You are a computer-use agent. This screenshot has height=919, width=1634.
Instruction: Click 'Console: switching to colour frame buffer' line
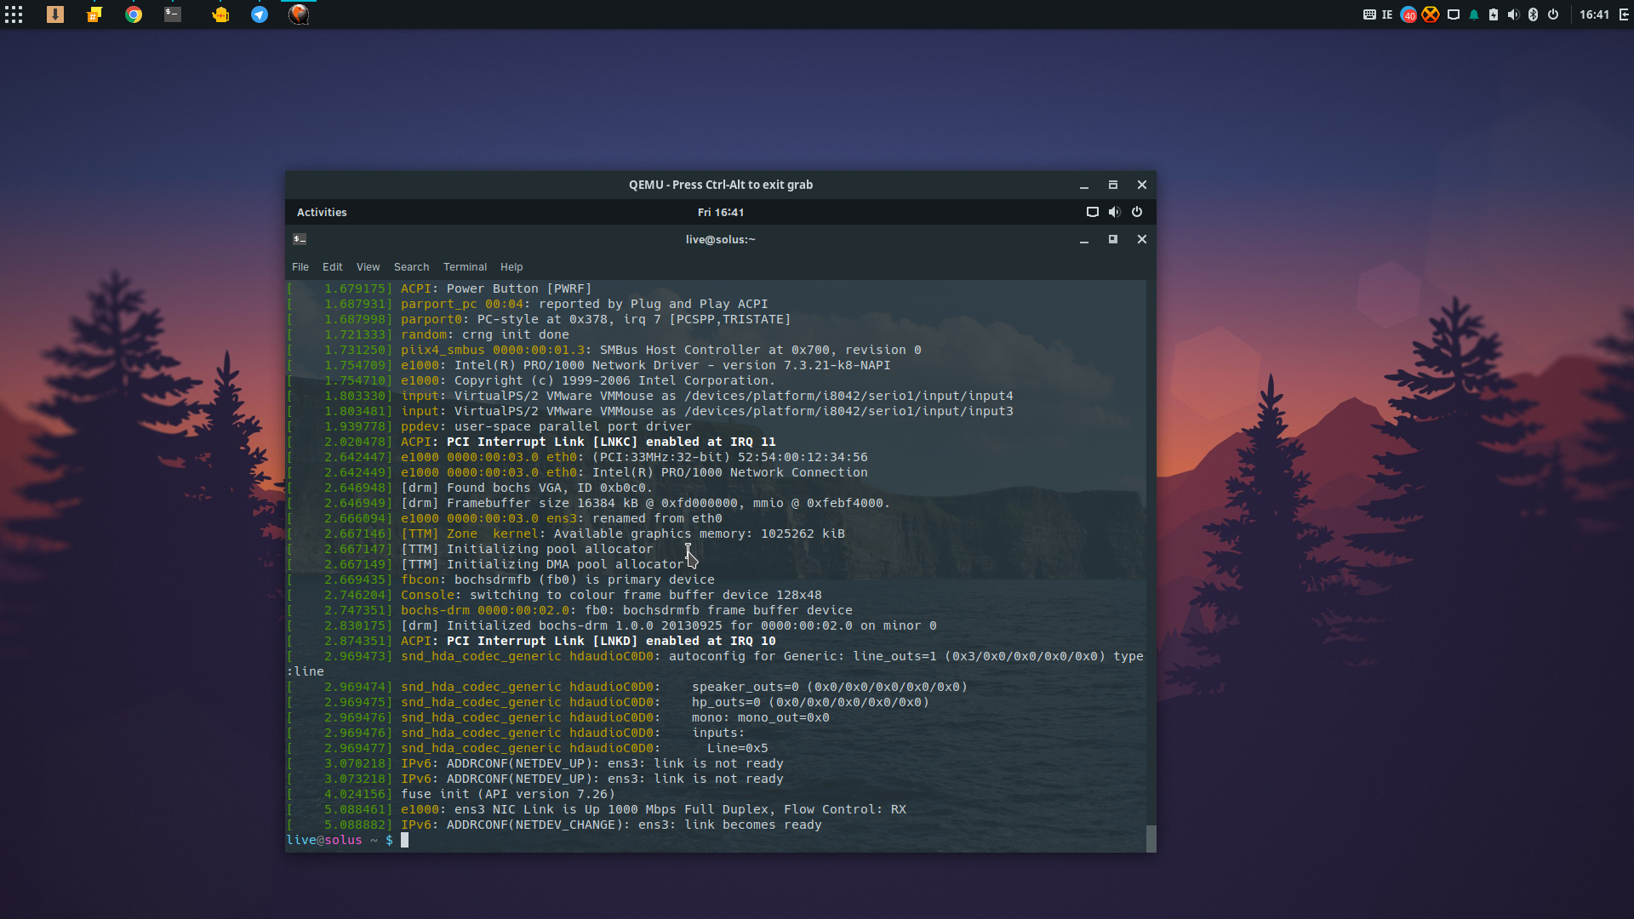click(x=611, y=595)
